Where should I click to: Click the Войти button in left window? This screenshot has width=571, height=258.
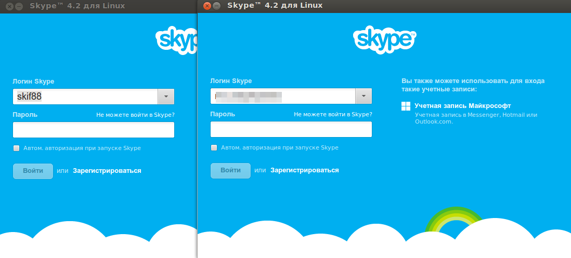click(33, 171)
